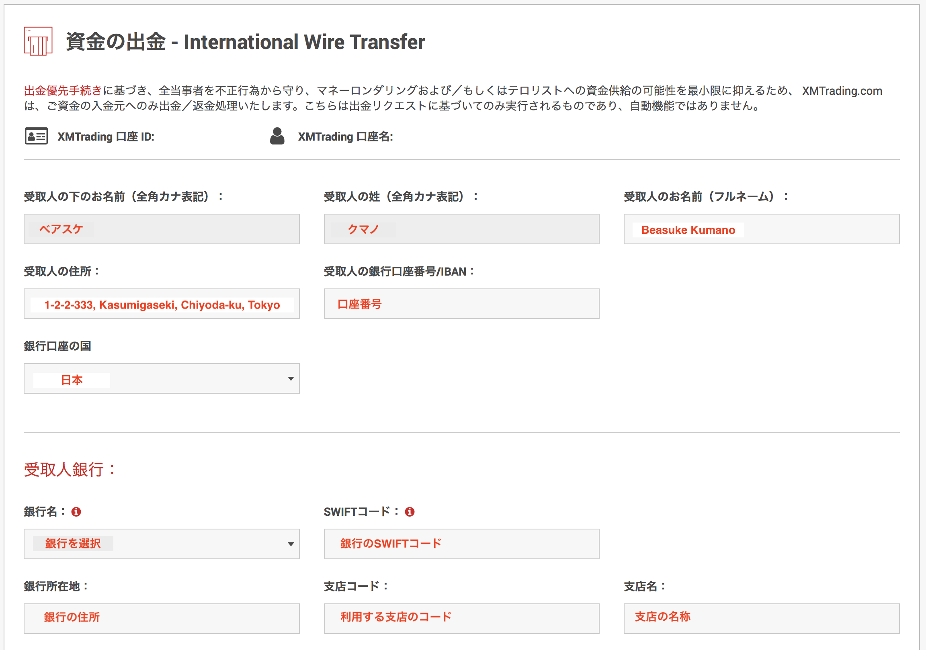
Task: Open the 銀行を選択 bank selection dropdown
Action: 161,544
